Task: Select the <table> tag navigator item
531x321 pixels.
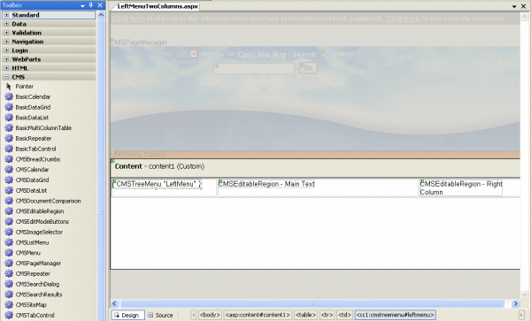Action: [x=305, y=315]
